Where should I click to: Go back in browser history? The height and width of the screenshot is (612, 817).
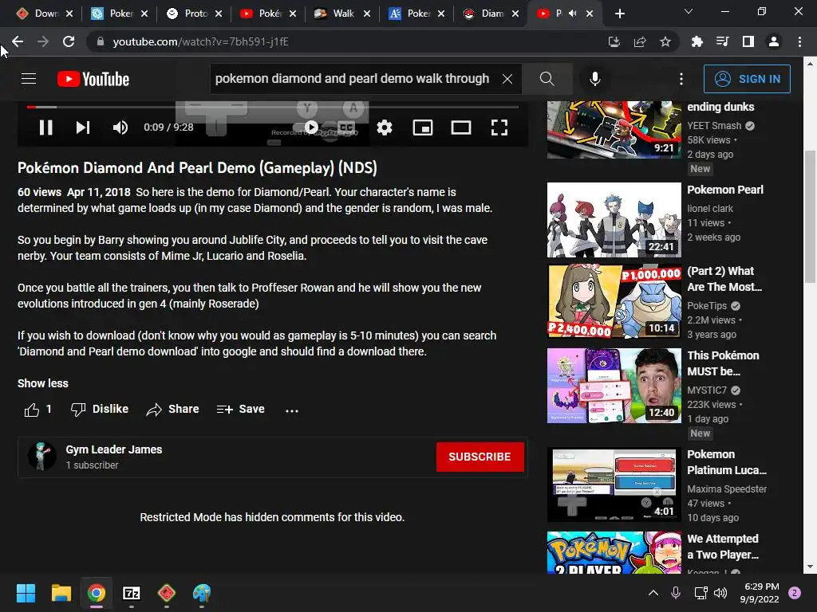[18, 41]
